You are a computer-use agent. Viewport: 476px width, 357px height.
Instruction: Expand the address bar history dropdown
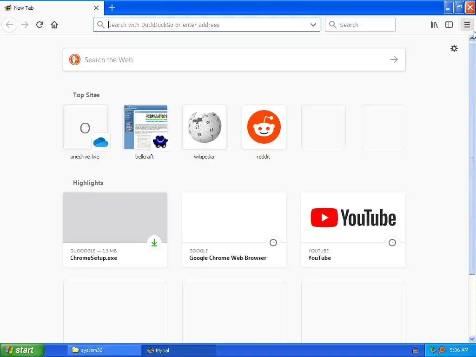pos(313,25)
